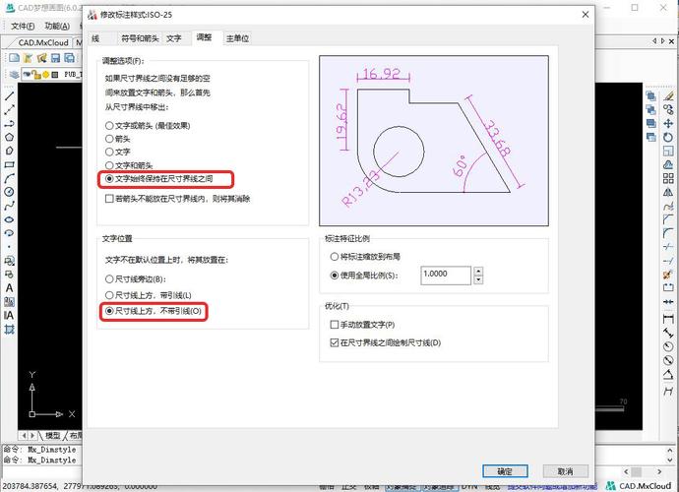The height and width of the screenshot is (492, 679).
Task: Select the Erase tool on right toolbar
Action: click(x=668, y=95)
